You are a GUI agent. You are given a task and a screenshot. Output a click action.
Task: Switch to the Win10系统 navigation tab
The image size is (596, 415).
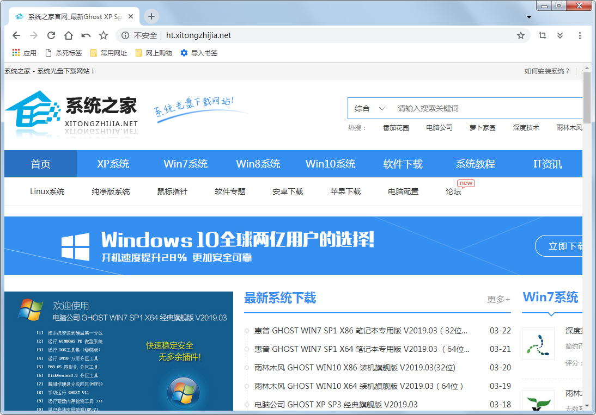click(330, 164)
